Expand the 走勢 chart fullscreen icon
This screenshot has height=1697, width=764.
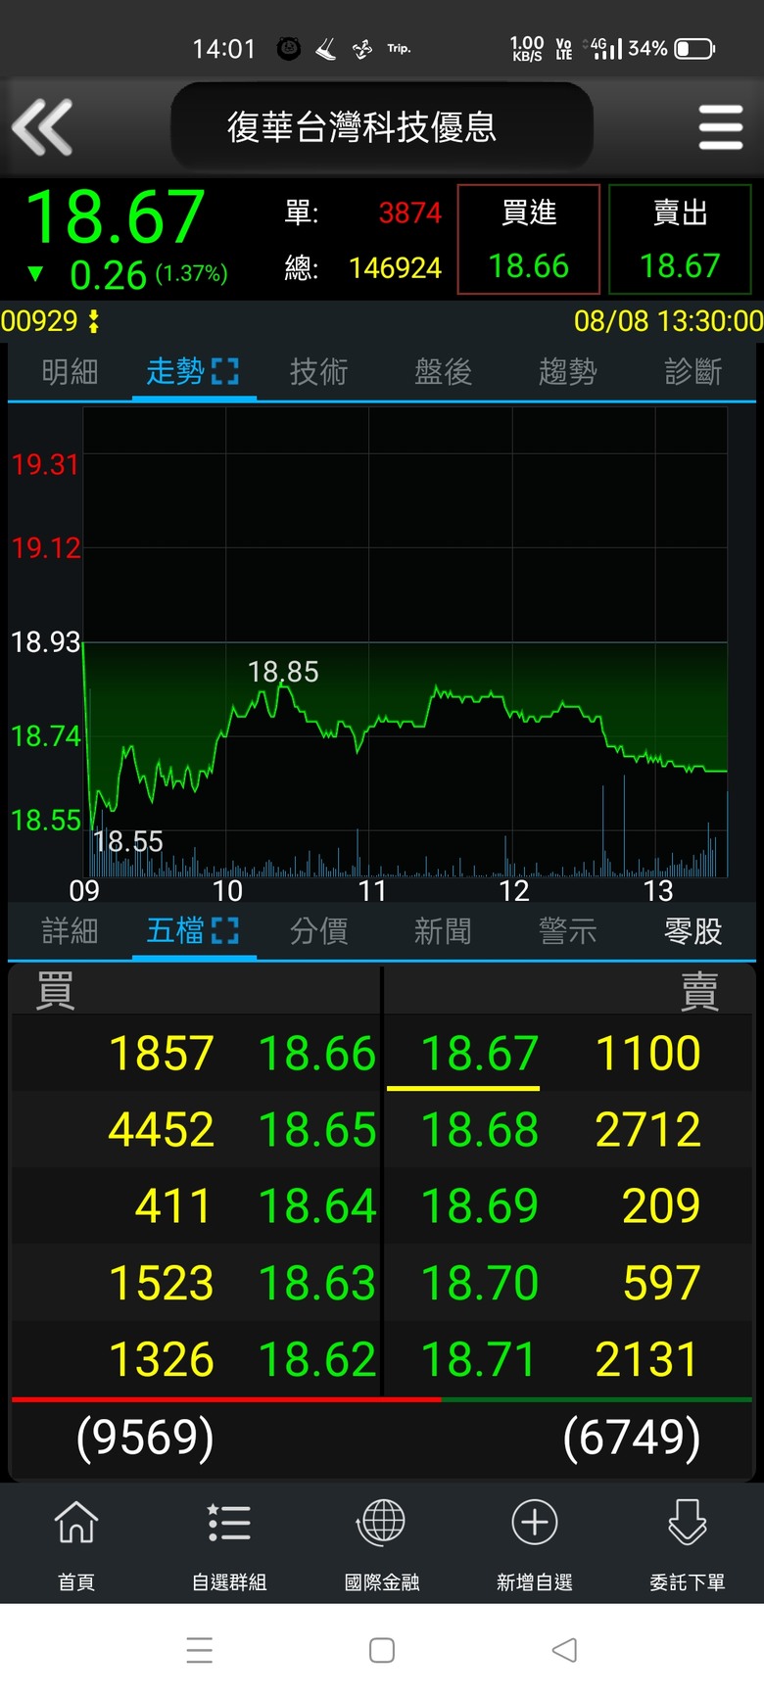coord(224,371)
